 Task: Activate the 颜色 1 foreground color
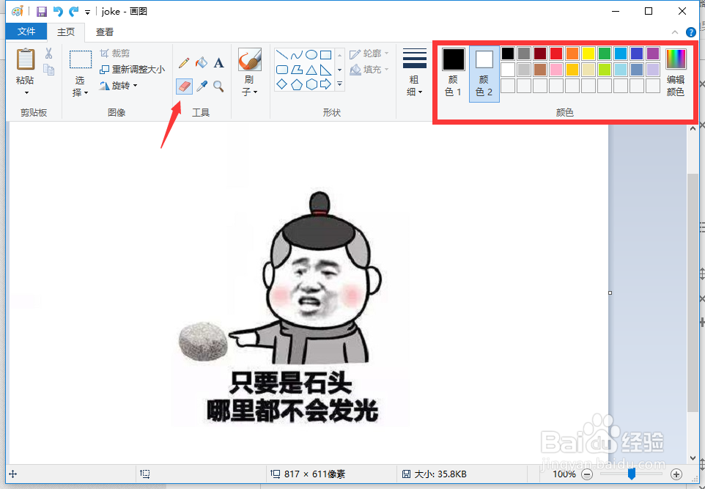pyautogui.click(x=453, y=73)
